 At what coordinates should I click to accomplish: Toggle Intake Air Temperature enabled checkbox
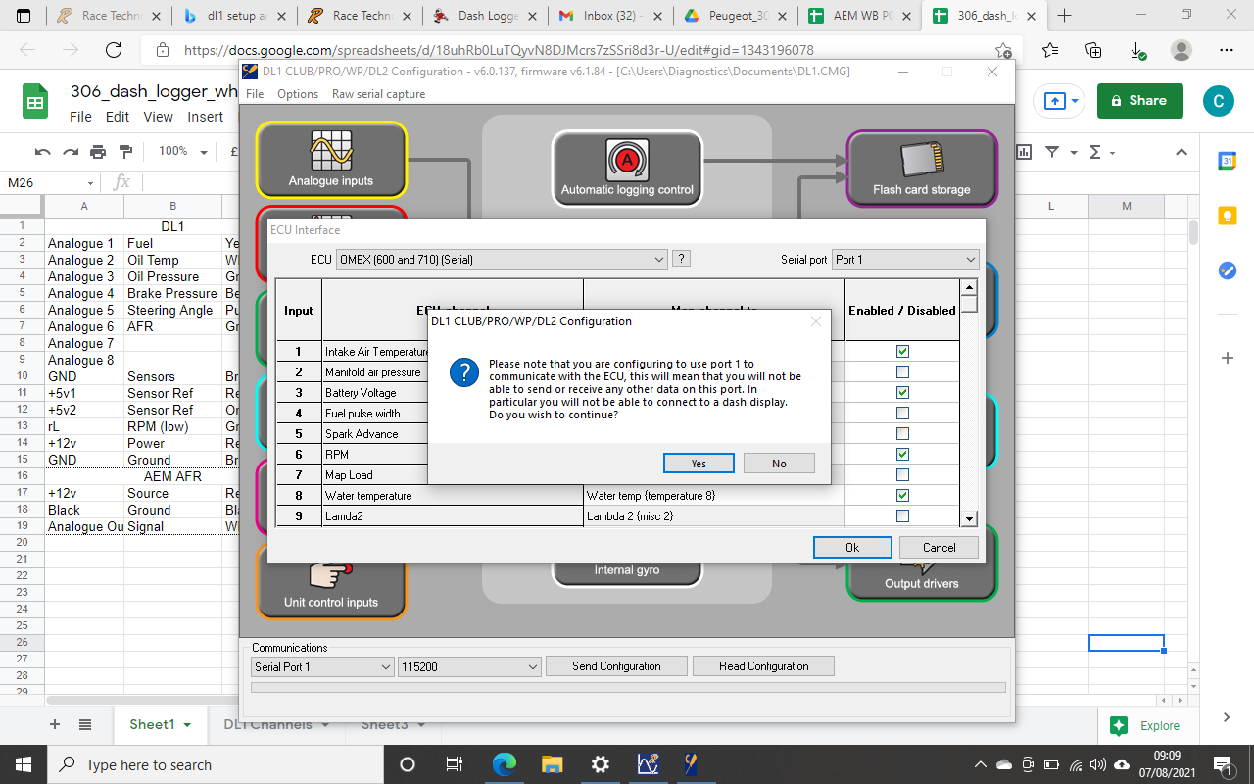(x=902, y=351)
